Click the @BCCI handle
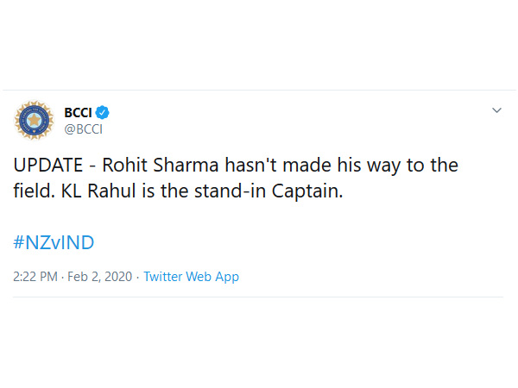This screenshot has height=388, width=518. pos(82,128)
